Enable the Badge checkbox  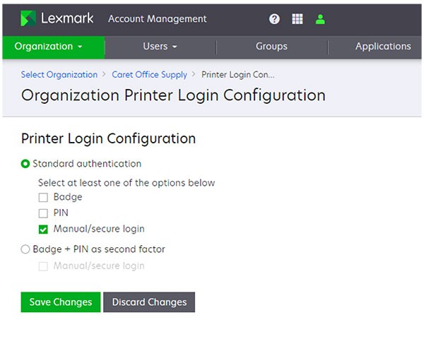click(43, 198)
